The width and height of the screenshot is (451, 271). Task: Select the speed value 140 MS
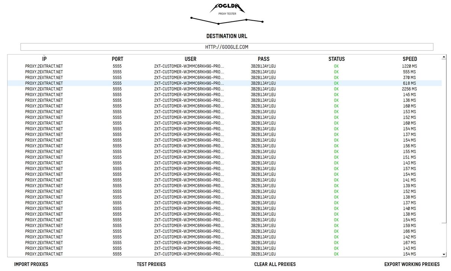pos(409,209)
